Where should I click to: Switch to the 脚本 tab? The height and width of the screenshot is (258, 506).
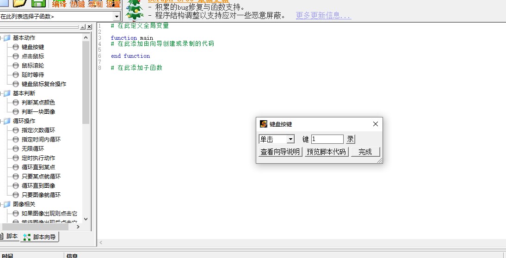[x=10, y=237]
